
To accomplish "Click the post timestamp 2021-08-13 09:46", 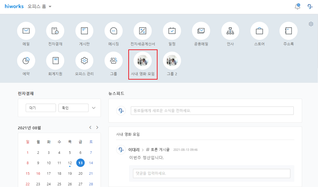I will pos(185,150).
